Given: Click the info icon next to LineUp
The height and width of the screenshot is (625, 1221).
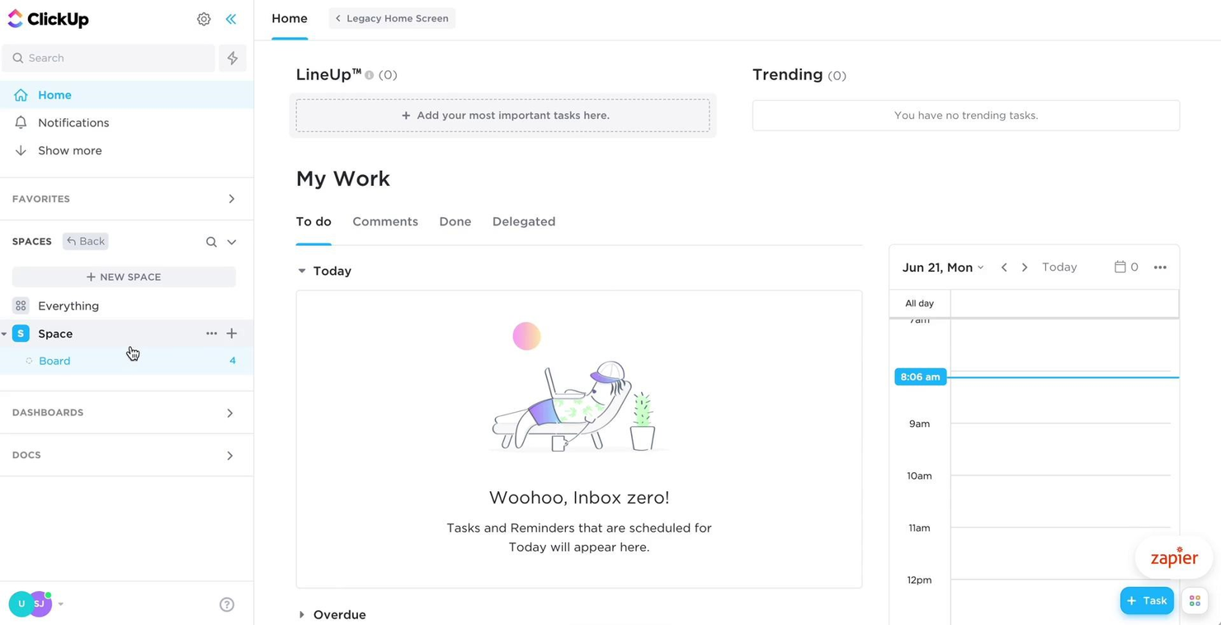Looking at the screenshot, I should [369, 74].
